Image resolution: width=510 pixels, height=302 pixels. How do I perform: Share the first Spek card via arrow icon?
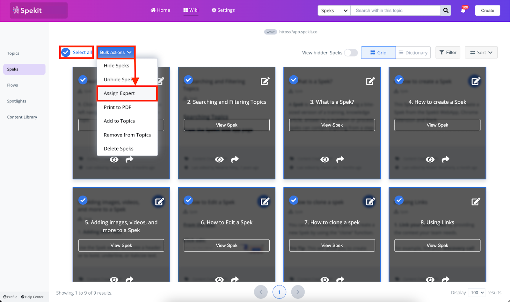click(x=129, y=159)
